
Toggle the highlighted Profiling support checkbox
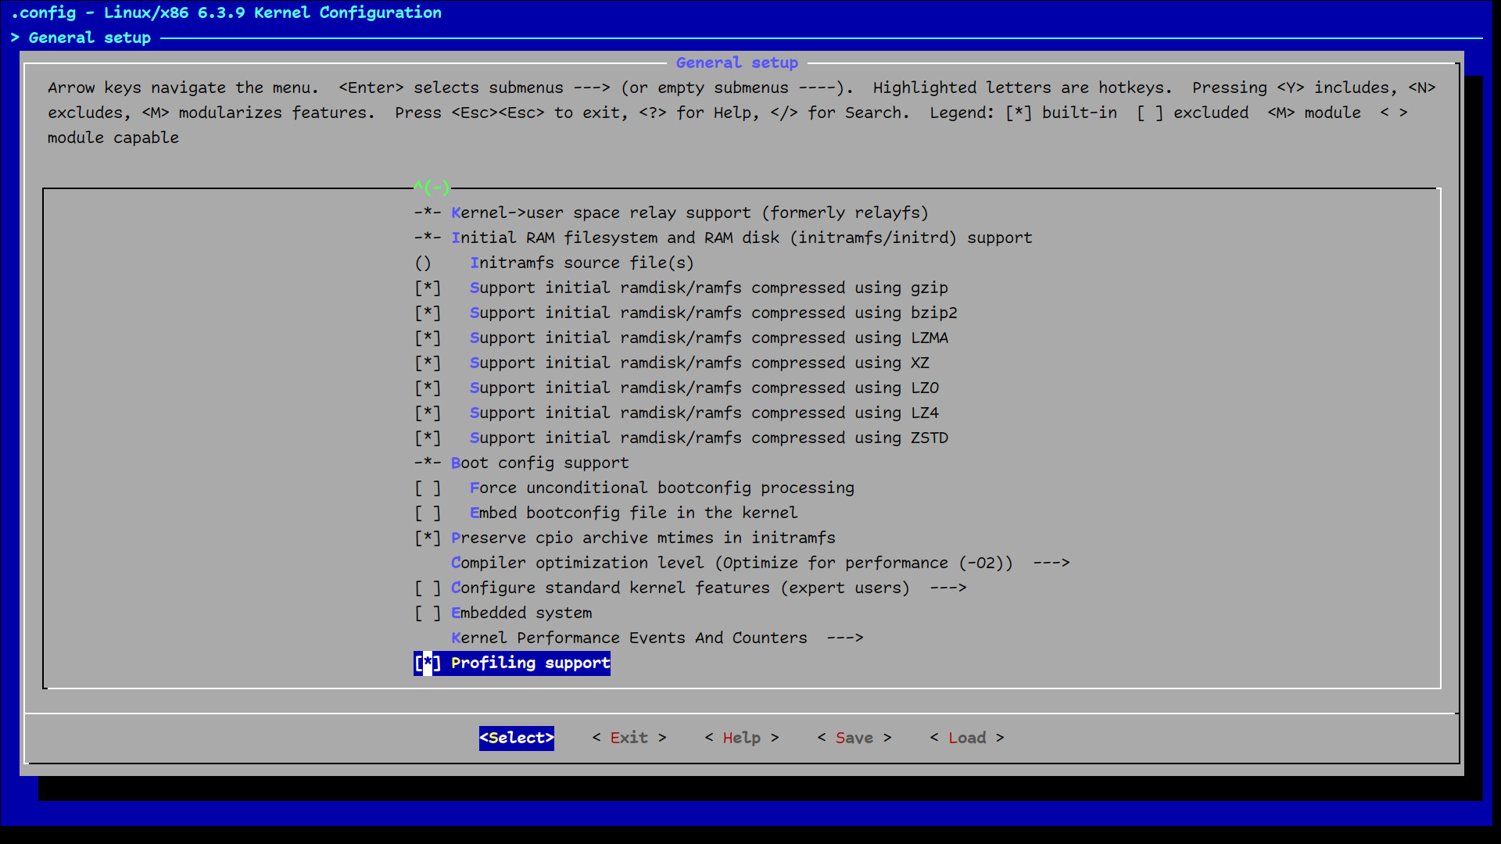[x=428, y=663]
